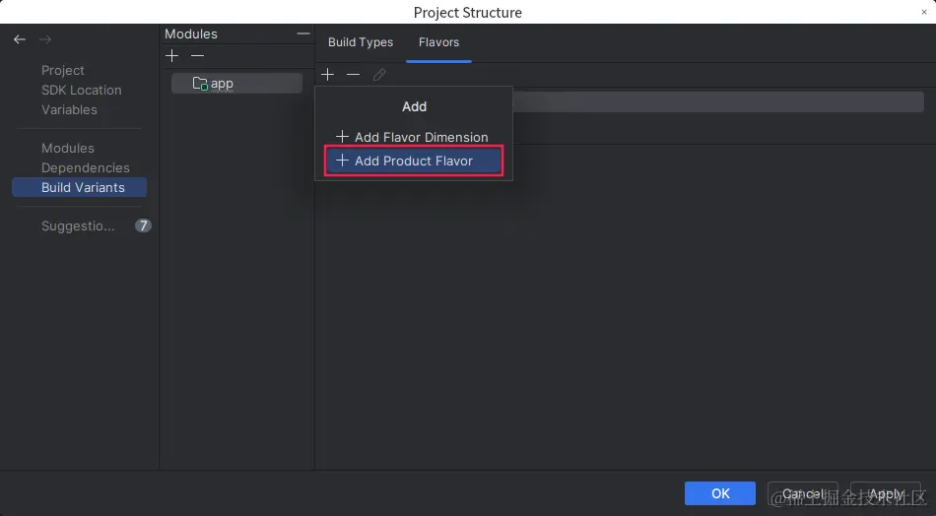This screenshot has height=516, width=936.
Task: Collapse the Modules panel using dash icon
Action: (x=303, y=33)
